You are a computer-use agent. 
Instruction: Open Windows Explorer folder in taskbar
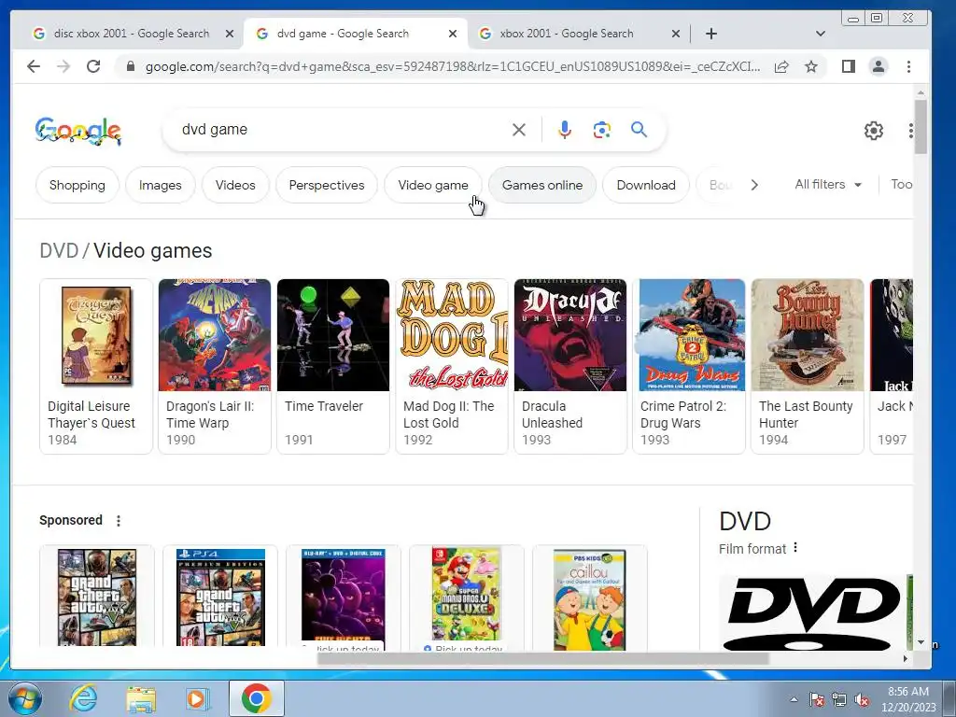(141, 699)
